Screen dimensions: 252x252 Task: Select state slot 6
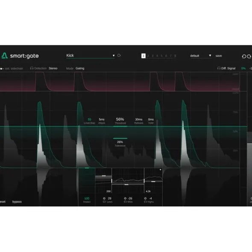(x=166, y=56)
